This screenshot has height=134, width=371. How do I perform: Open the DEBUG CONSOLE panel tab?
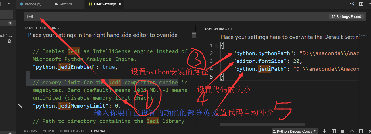pos(72,131)
